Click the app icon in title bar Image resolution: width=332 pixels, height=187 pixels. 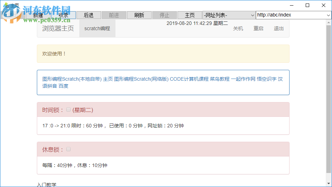coord(6,5)
